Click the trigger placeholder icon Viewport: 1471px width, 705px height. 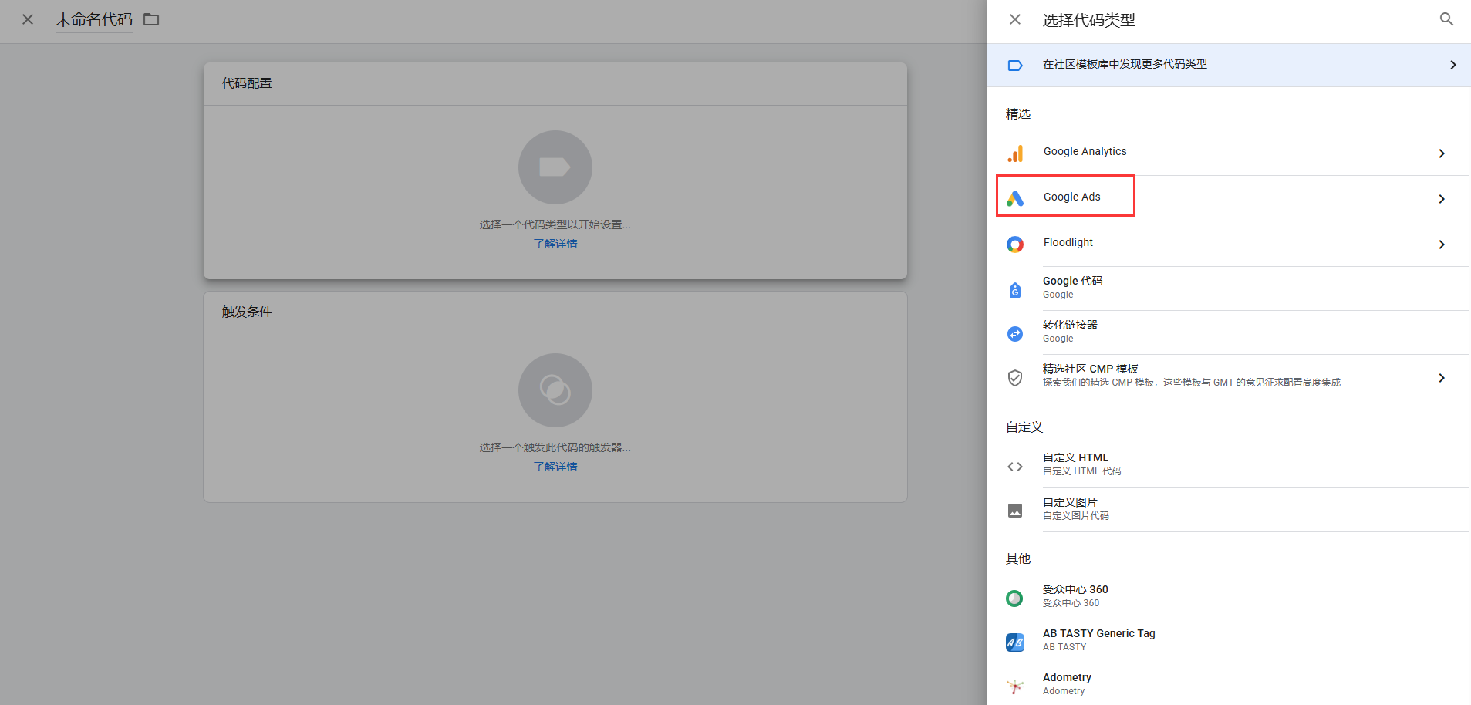pos(555,390)
